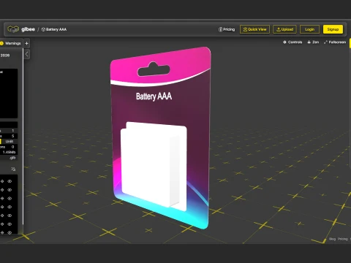This screenshot has height=263, width=351.
Task: Toggle Fullscreen view
Action: 335,42
